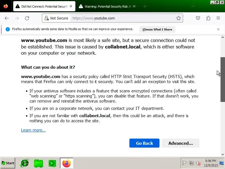Open the Windows Start menu
Screen dimensions: 225x169
pyautogui.click(x=8, y=163)
